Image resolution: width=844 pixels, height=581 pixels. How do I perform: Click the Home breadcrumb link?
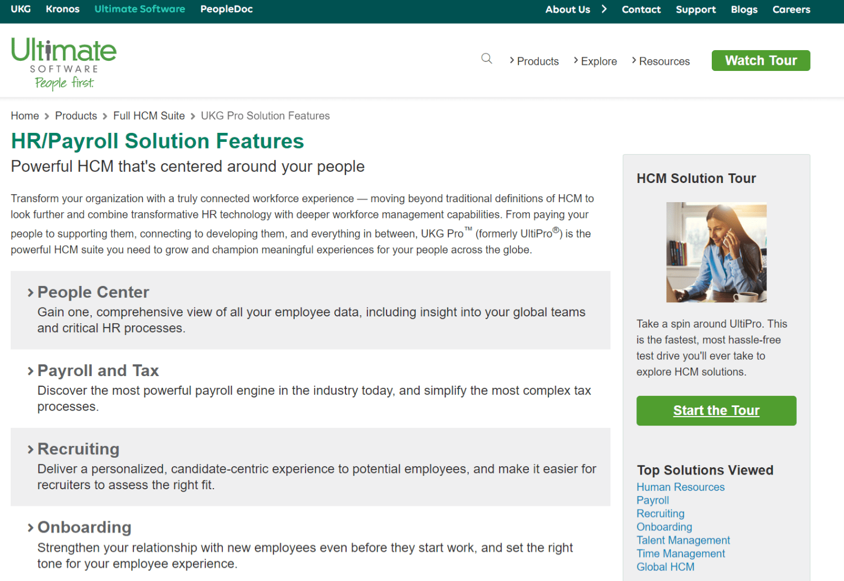(25, 116)
